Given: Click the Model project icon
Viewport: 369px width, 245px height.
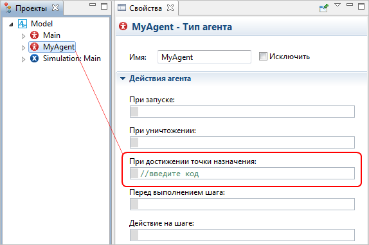Looking at the screenshot, I should point(22,24).
